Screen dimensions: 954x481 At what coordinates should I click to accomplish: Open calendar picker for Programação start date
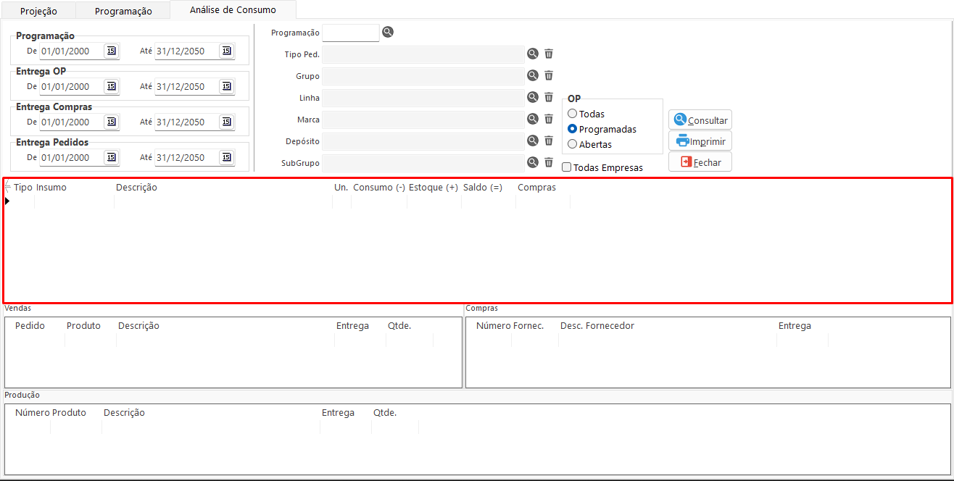[x=111, y=51]
